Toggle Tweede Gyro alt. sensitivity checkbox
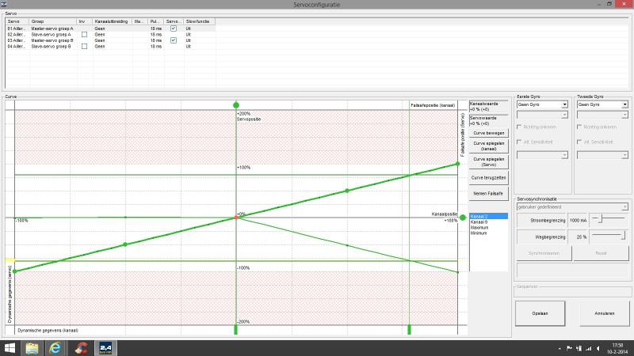Screen dimensions: 634x356 (579, 142)
